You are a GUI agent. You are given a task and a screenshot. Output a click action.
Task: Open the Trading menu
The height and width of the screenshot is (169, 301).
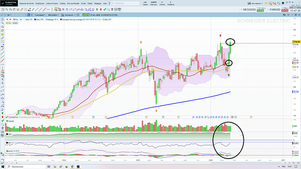[62, 3]
